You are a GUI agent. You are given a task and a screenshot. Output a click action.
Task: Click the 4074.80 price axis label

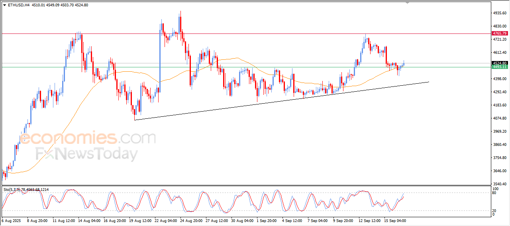pyautogui.click(x=500, y=118)
